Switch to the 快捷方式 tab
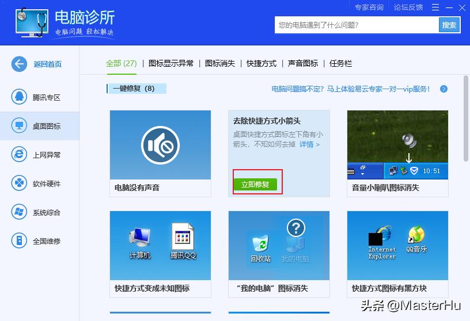470x321 pixels. click(x=261, y=63)
